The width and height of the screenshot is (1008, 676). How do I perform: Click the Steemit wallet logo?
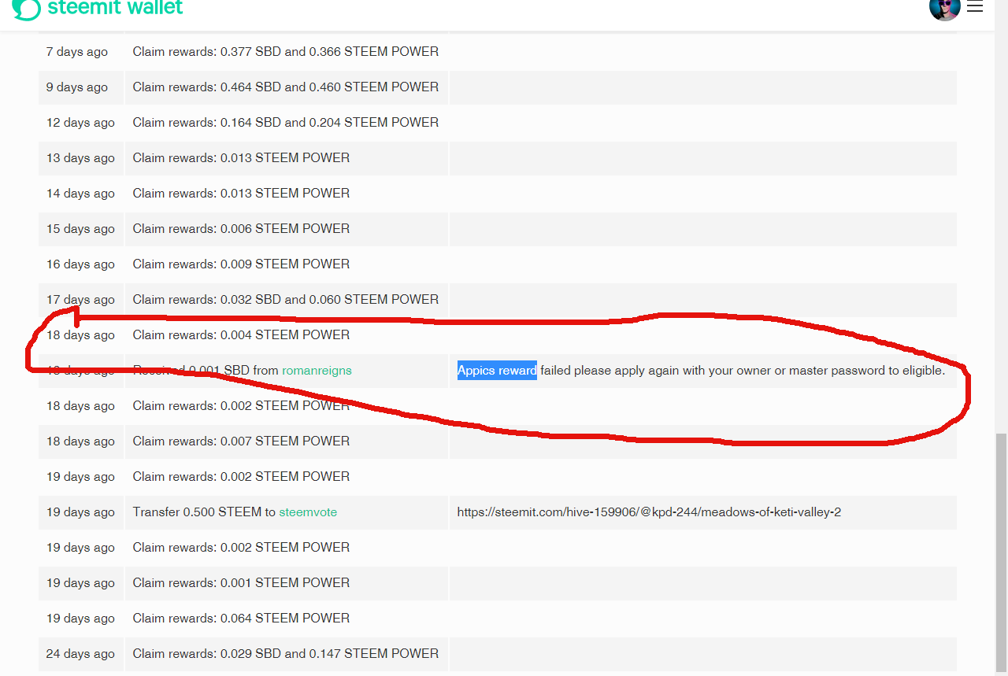[98, 8]
